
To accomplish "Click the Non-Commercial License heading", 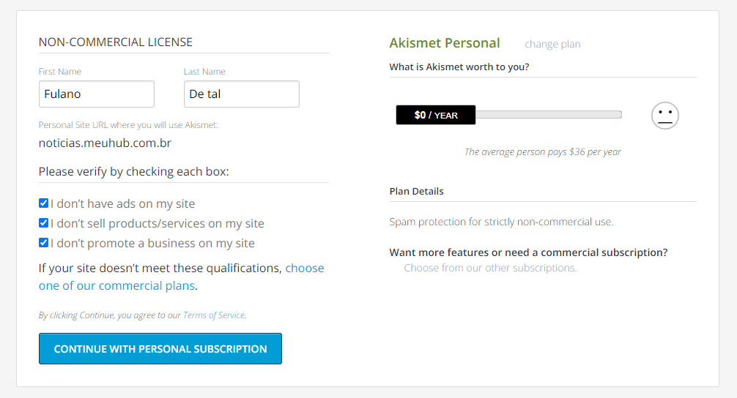I will (116, 42).
